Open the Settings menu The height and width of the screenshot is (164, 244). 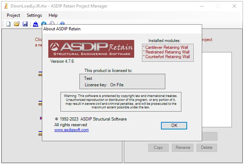34,15
